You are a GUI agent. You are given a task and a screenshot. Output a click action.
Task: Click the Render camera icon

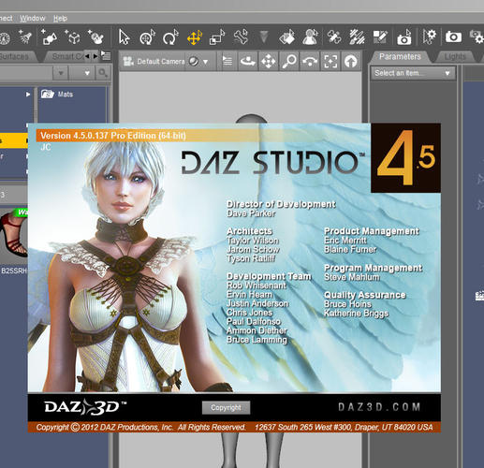tap(453, 37)
